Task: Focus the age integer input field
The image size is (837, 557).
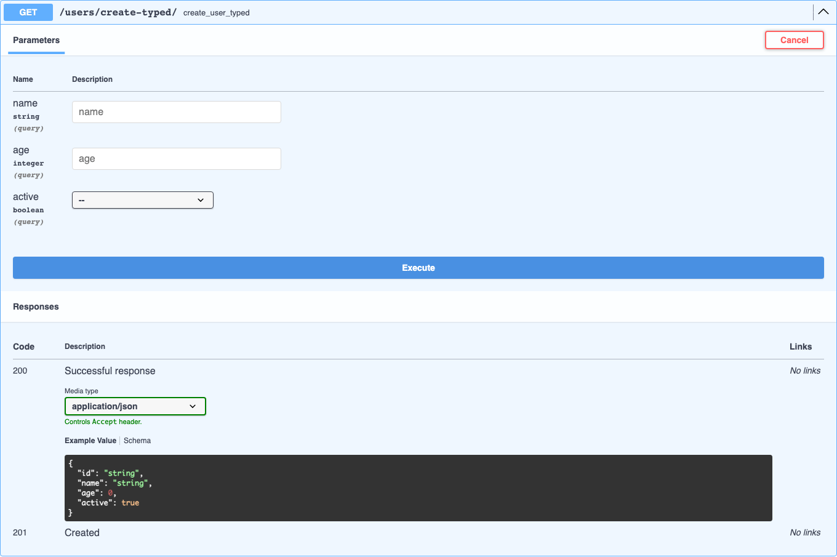Action: pos(177,159)
